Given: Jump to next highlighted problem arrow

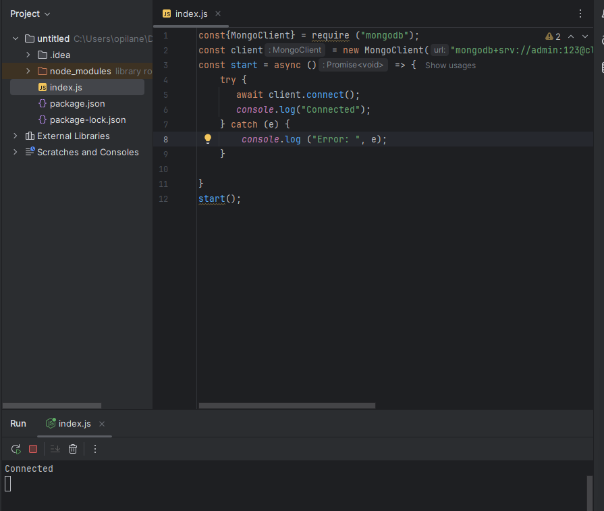Looking at the screenshot, I should 584,36.
